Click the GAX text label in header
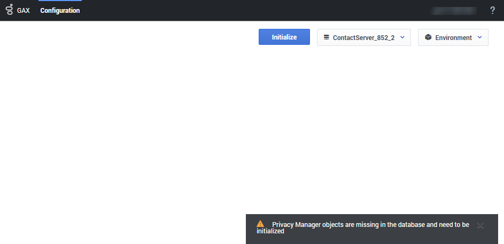The image size is (504, 244). [x=24, y=10]
